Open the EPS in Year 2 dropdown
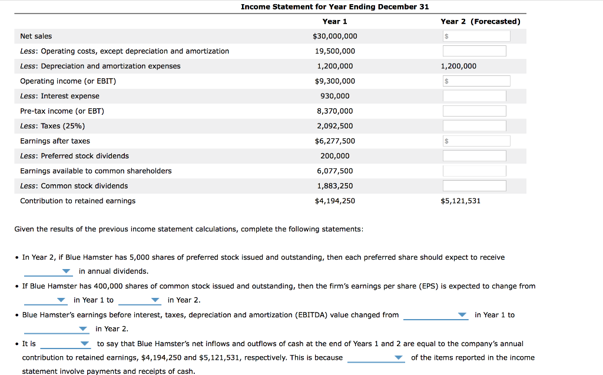This screenshot has height=375, width=603. 140,300
